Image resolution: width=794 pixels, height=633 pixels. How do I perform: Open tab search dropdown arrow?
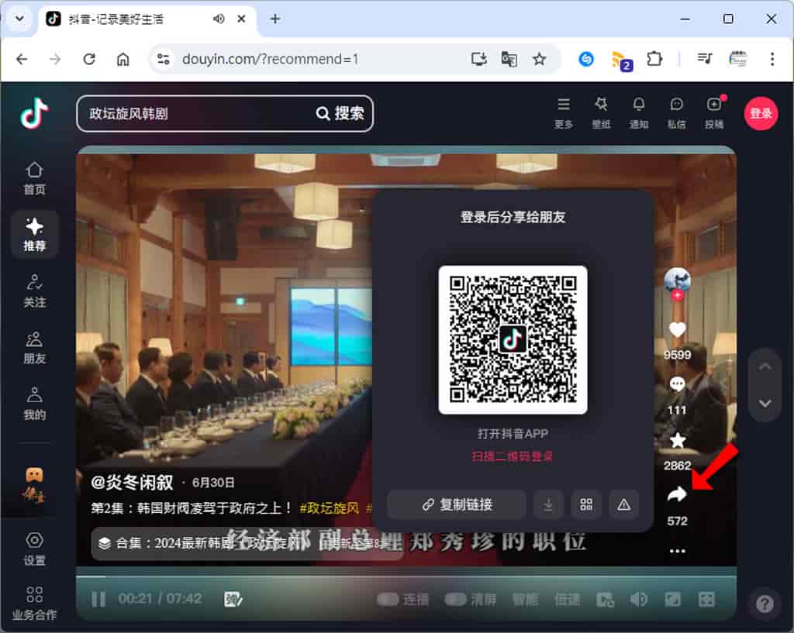19,19
